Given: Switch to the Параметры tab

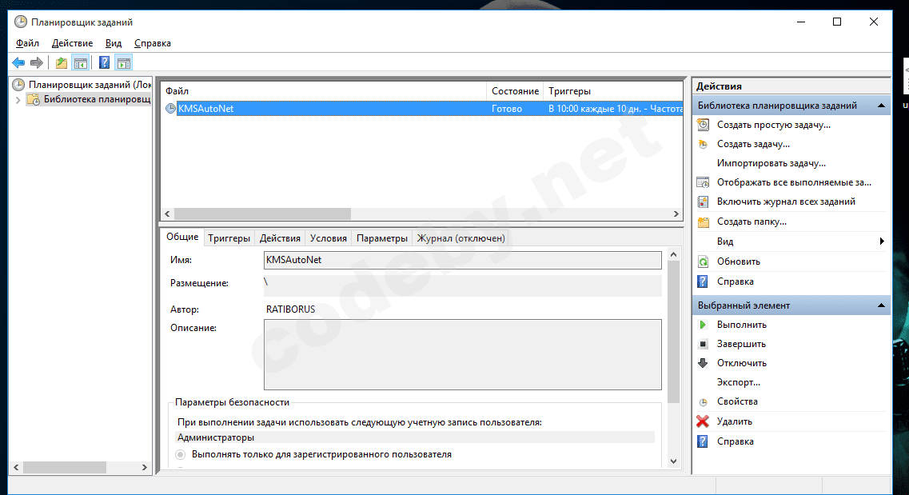Looking at the screenshot, I should [381, 238].
